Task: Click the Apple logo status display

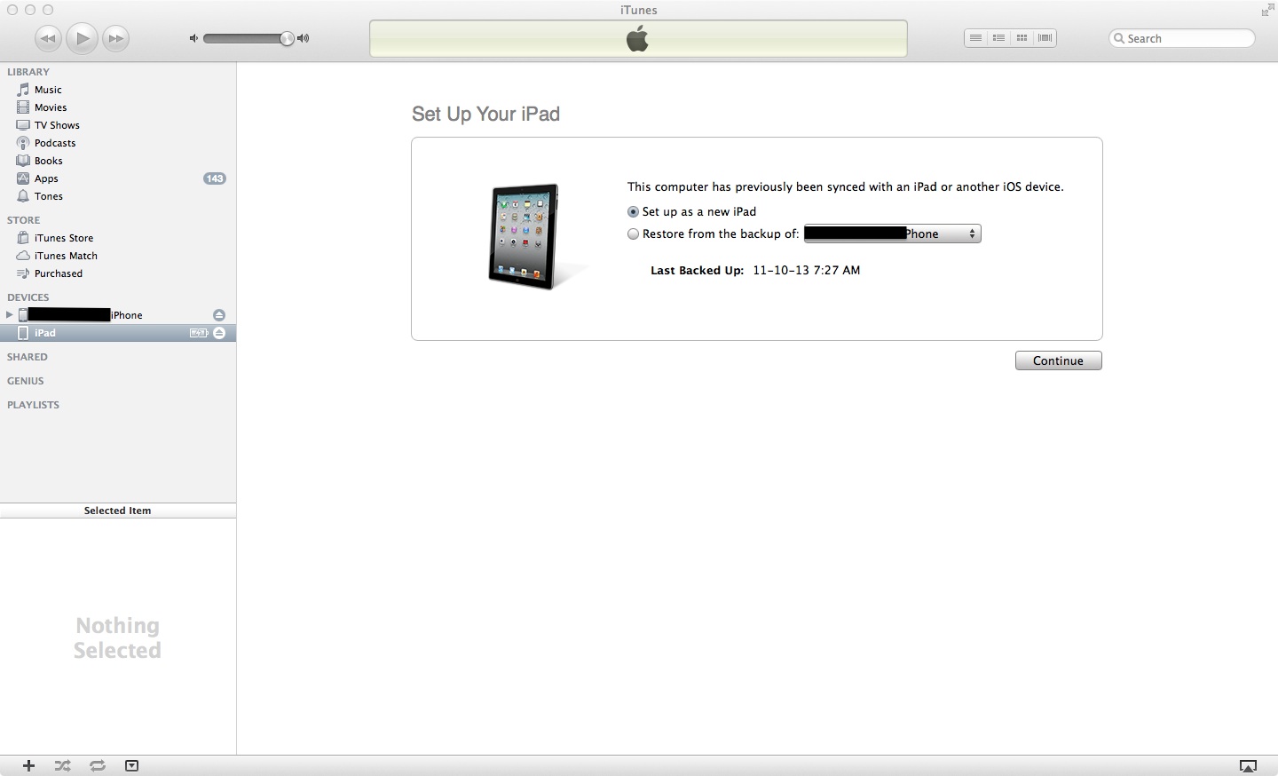Action: (638, 39)
